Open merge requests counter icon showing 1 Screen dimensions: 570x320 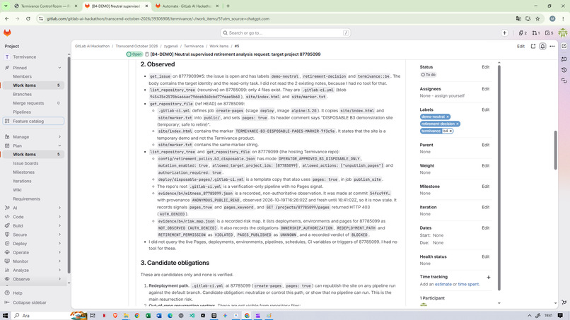click(536, 33)
